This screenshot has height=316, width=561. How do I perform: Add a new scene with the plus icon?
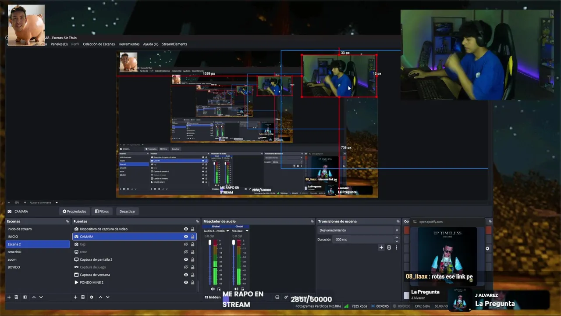pyautogui.click(x=9, y=297)
